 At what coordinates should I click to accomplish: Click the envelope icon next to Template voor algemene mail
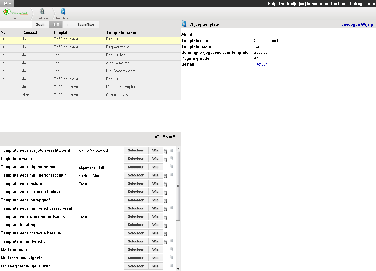click(171, 166)
